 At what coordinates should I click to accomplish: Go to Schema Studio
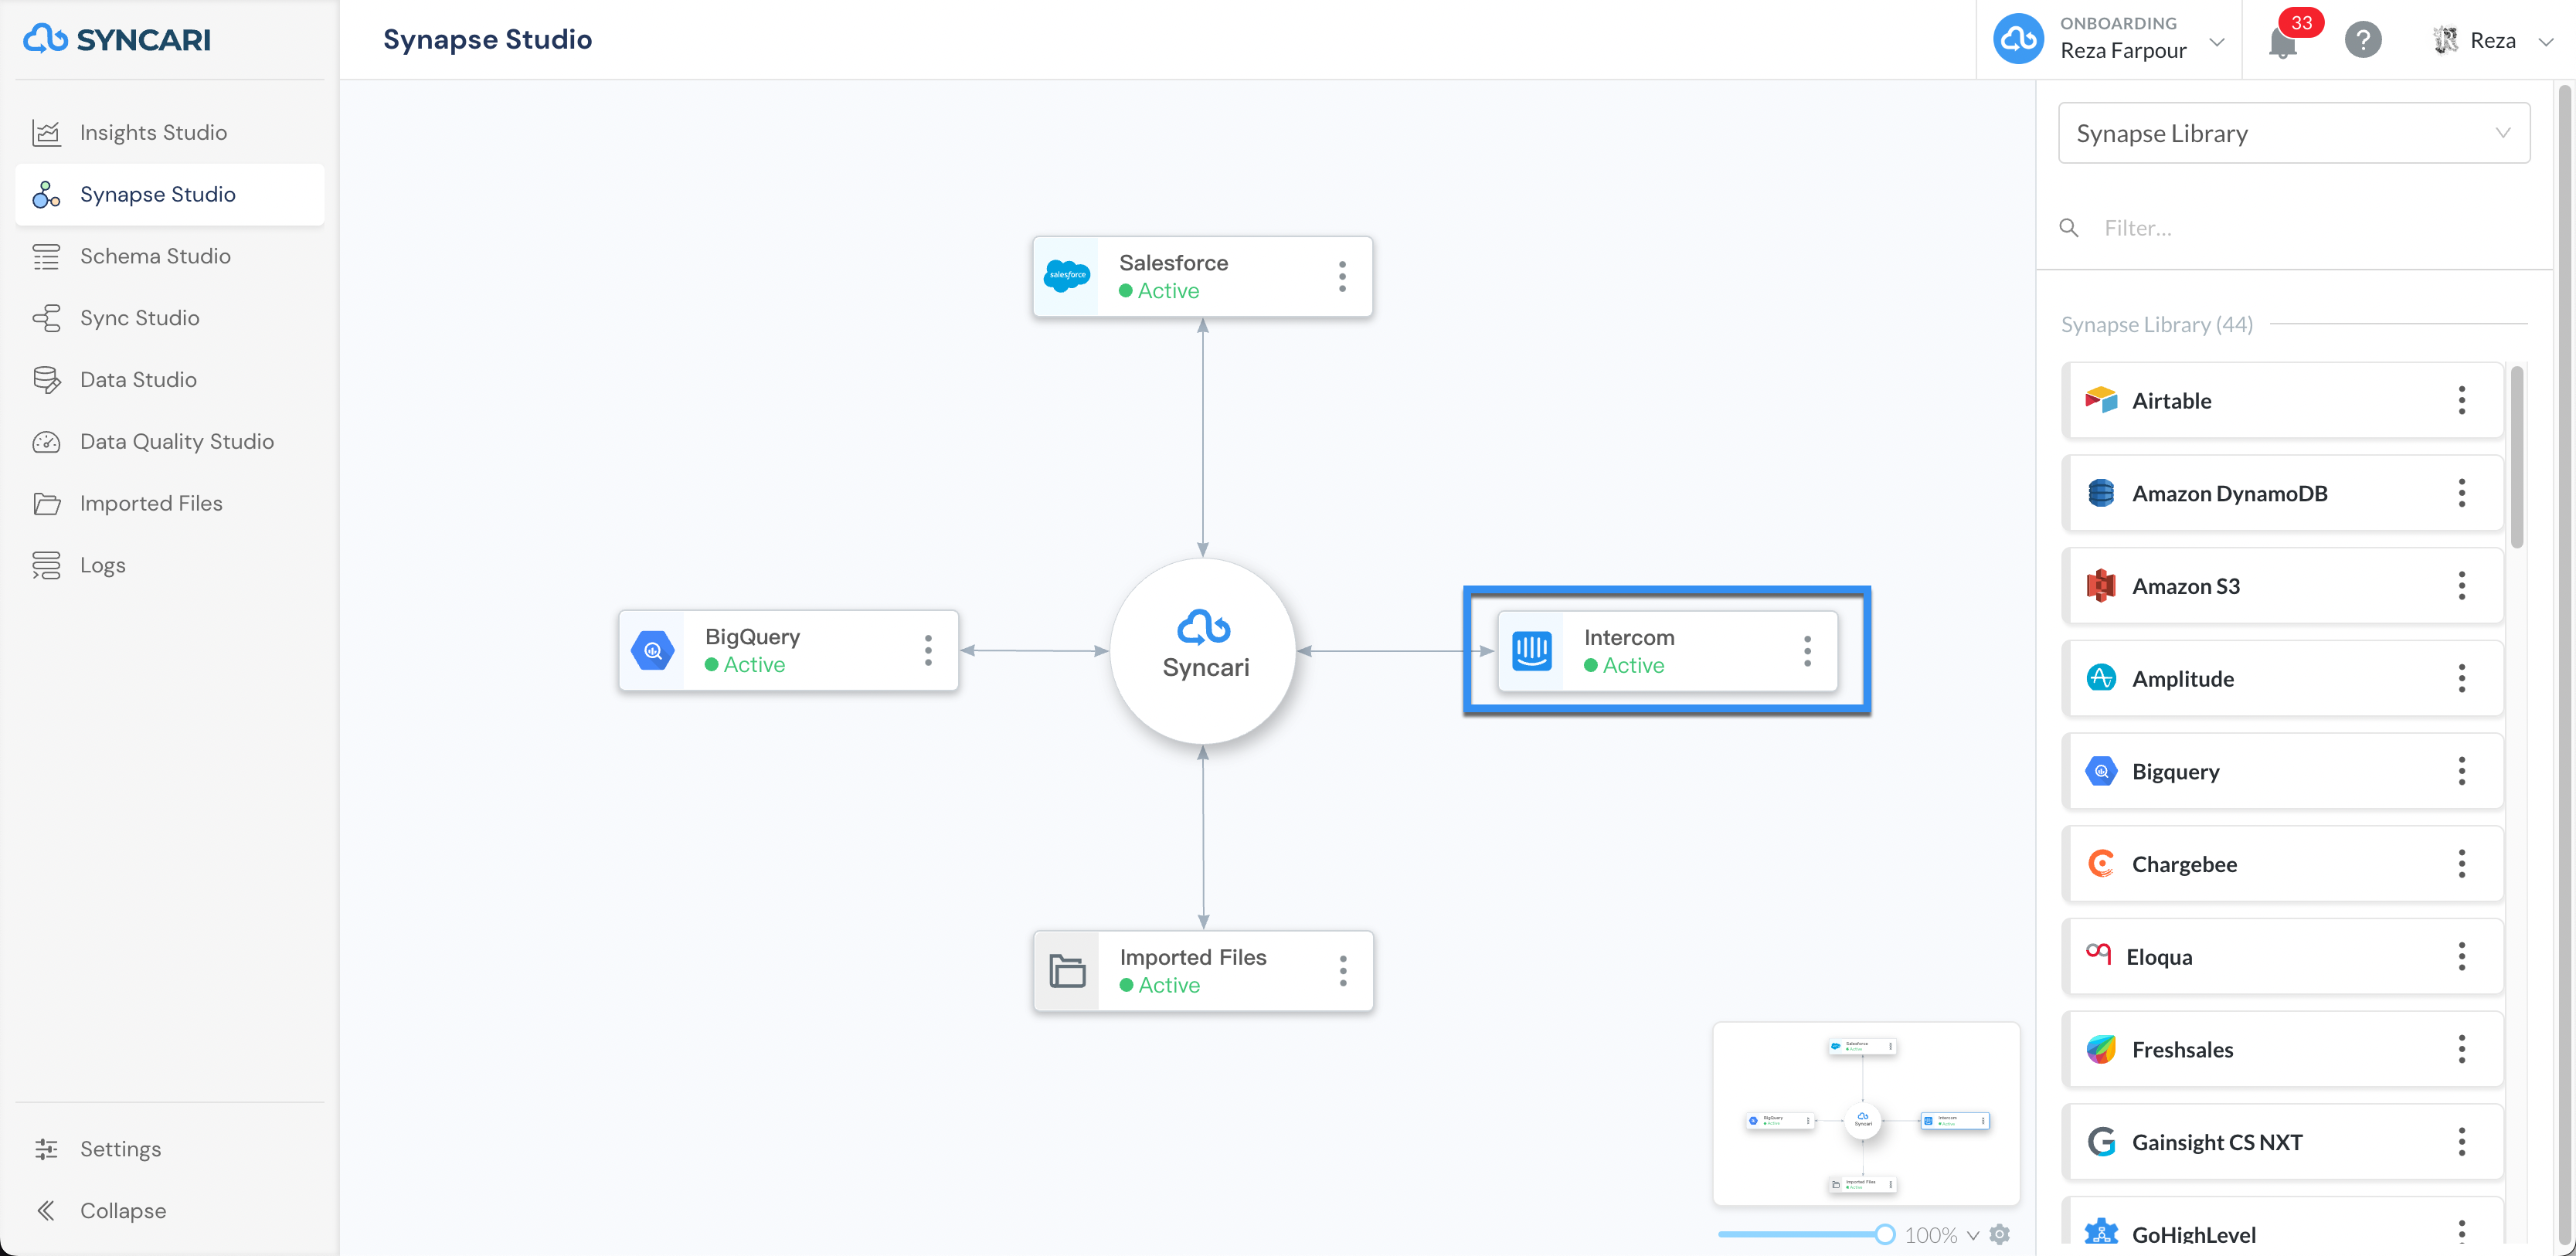pos(170,256)
